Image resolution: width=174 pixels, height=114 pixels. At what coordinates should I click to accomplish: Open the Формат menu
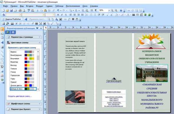click(40, 6)
